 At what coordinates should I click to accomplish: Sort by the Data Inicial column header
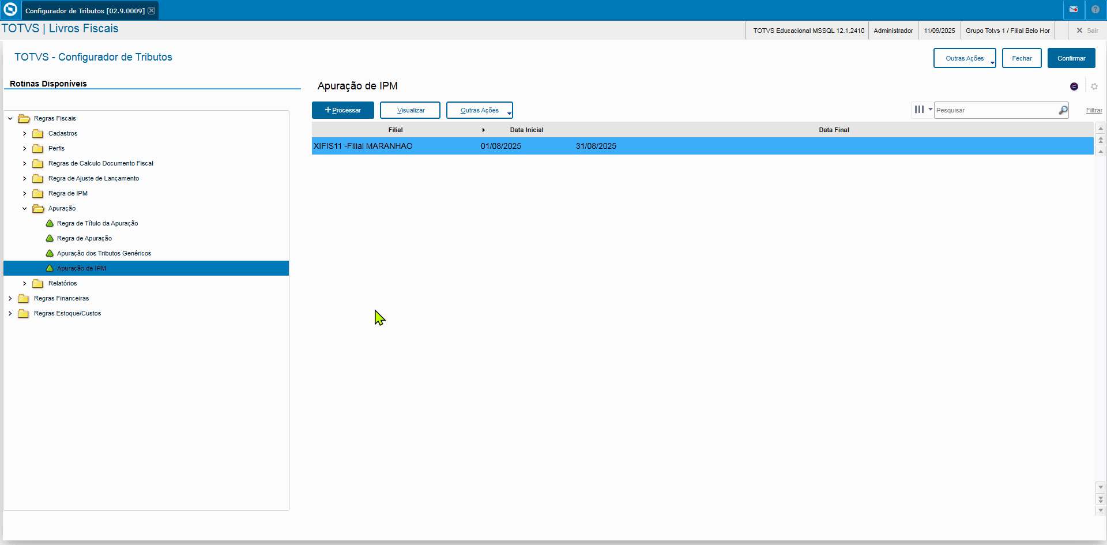[526, 130]
